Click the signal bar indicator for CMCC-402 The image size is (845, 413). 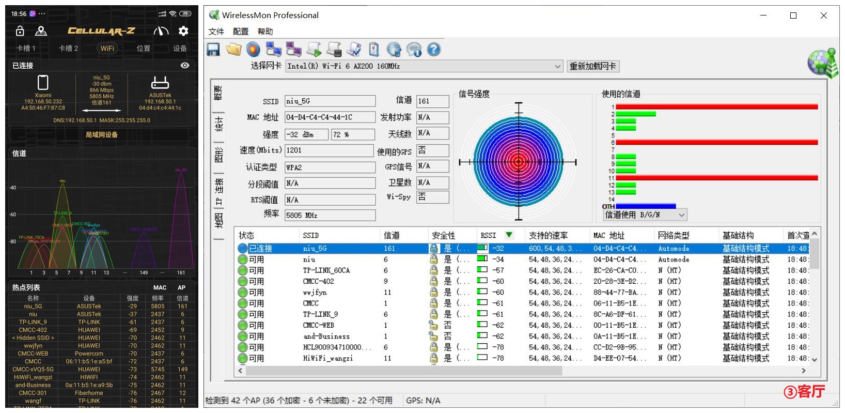482,281
